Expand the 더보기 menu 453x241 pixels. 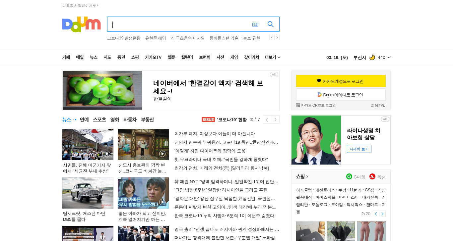(273, 57)
